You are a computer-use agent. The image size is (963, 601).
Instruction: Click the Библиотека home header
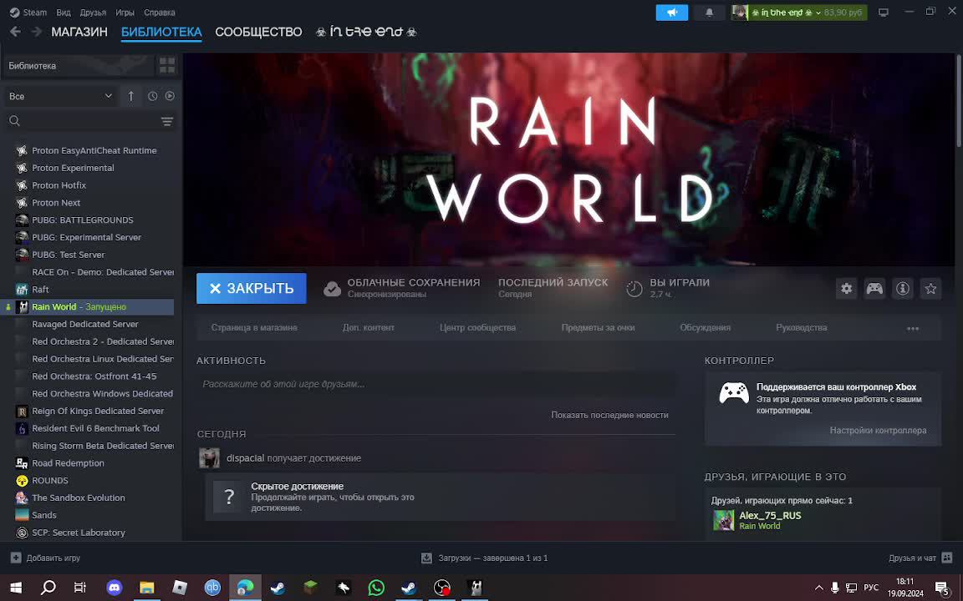[78, 66]
